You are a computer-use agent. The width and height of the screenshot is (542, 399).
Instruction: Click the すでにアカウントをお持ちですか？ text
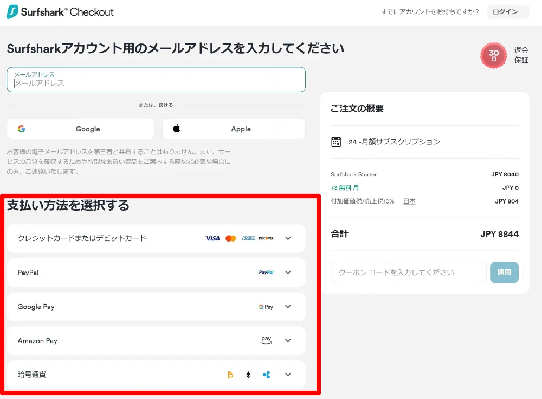(x=430, y=12)
